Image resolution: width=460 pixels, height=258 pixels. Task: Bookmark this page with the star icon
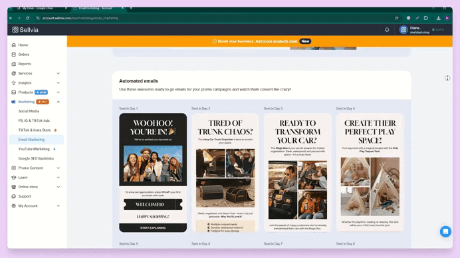[397, 18]
